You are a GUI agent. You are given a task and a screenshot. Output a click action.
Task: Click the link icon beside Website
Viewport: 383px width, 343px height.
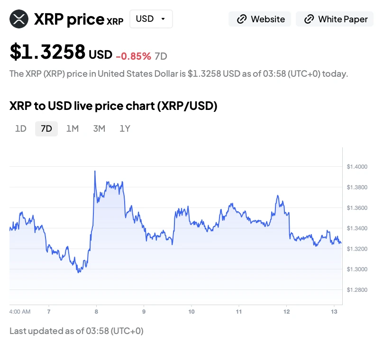pyautogui.click(x=242, y=19)
